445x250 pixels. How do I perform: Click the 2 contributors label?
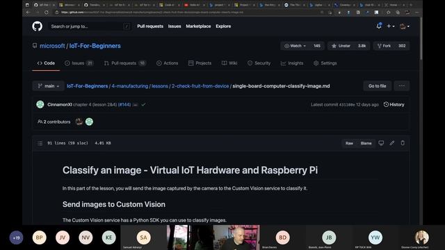(x=54, y=122)
